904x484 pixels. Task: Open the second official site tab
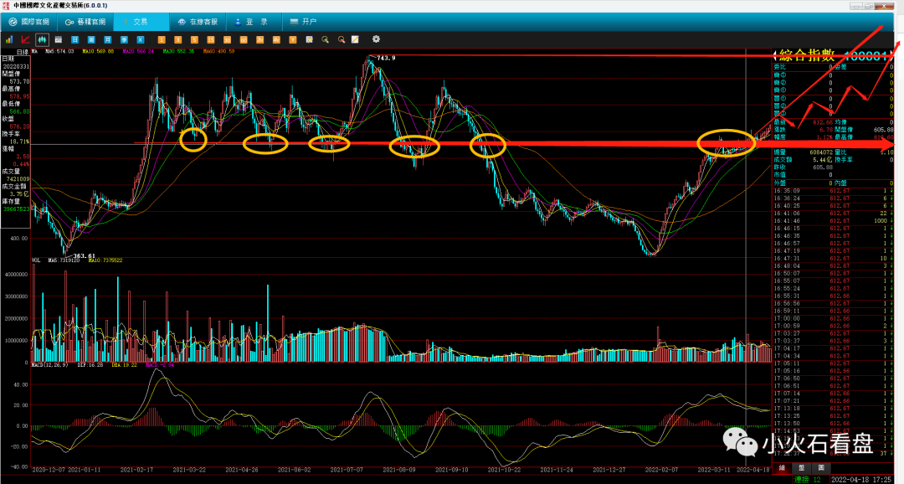[85, 22]
